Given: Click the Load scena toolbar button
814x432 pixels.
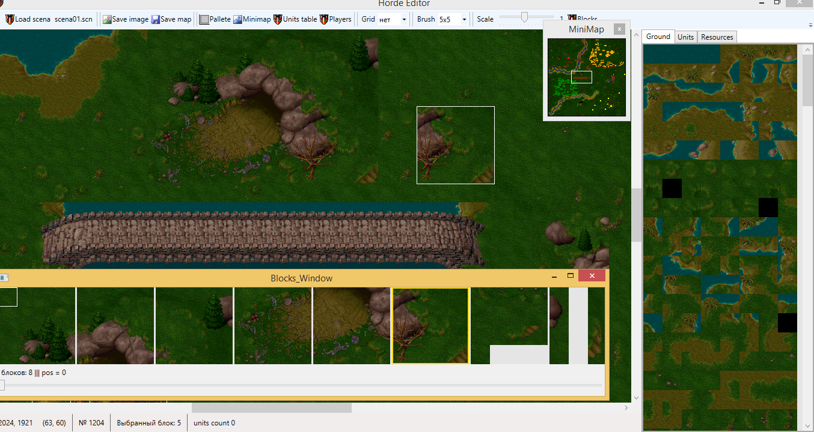Looking at the screenshot, I should (28, 19).
